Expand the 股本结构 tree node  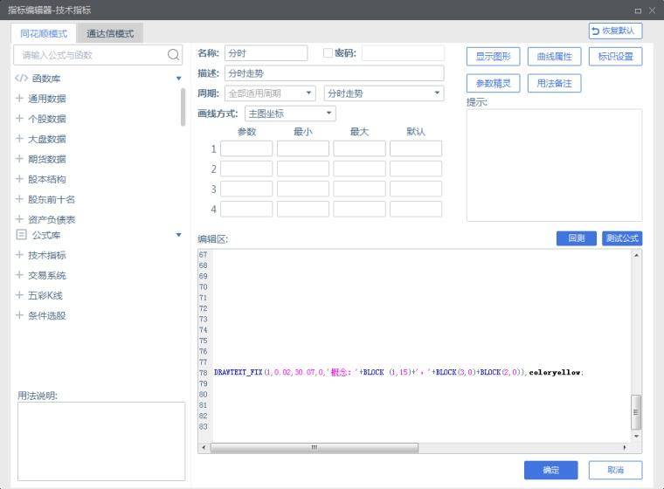coord(19,179)
